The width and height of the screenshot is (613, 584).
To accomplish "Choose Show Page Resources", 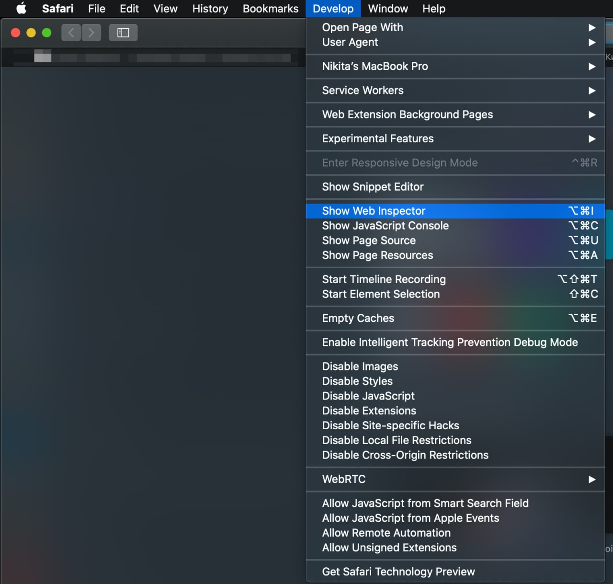I will pyautogui.click(x=455, y=255).
